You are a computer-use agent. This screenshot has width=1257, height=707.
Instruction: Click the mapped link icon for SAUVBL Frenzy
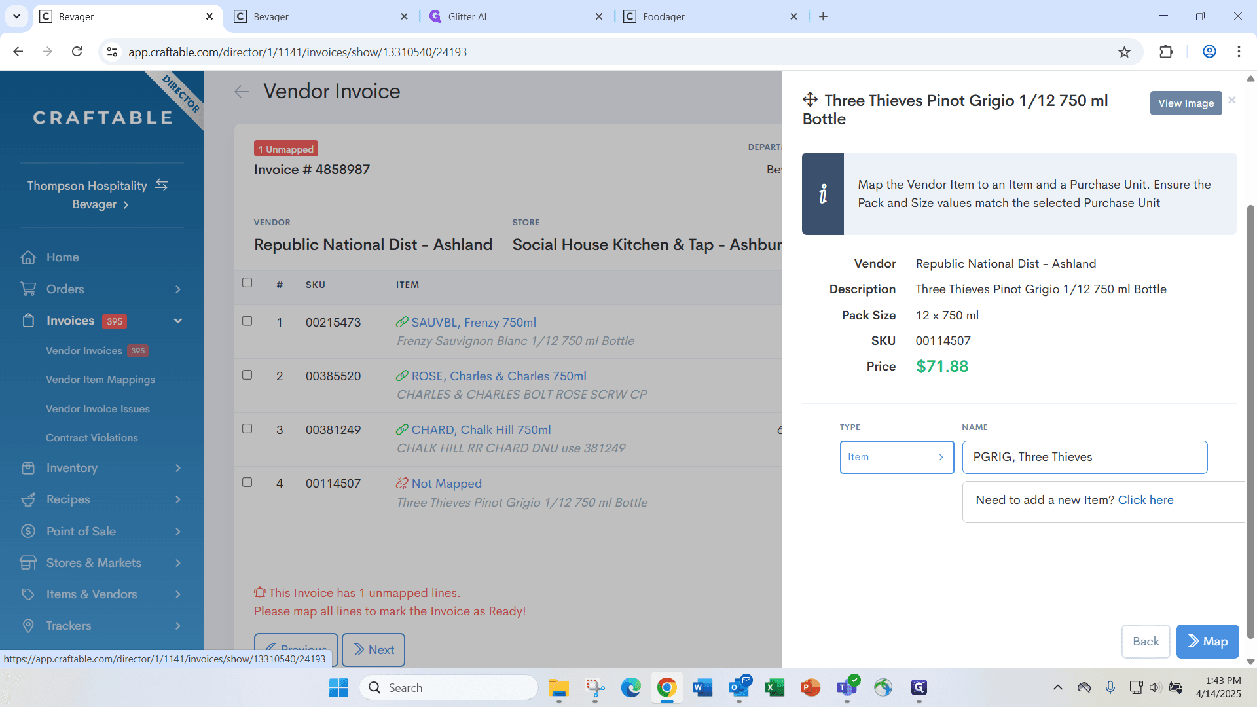coord(402,322)
